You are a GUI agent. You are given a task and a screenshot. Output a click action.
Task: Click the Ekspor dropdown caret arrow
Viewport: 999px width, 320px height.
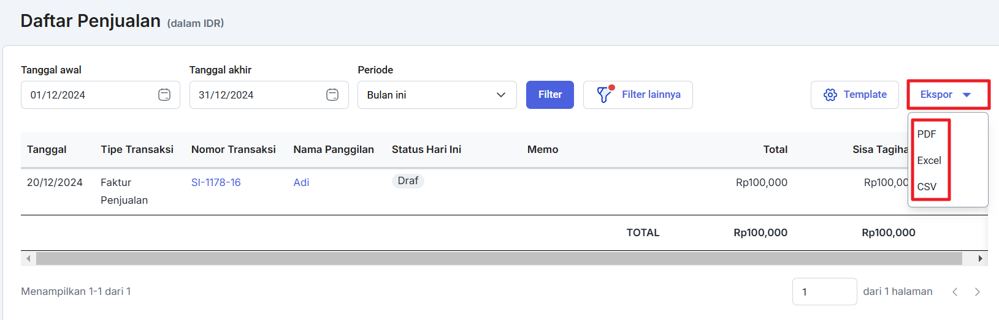click(x=967, y=95)
